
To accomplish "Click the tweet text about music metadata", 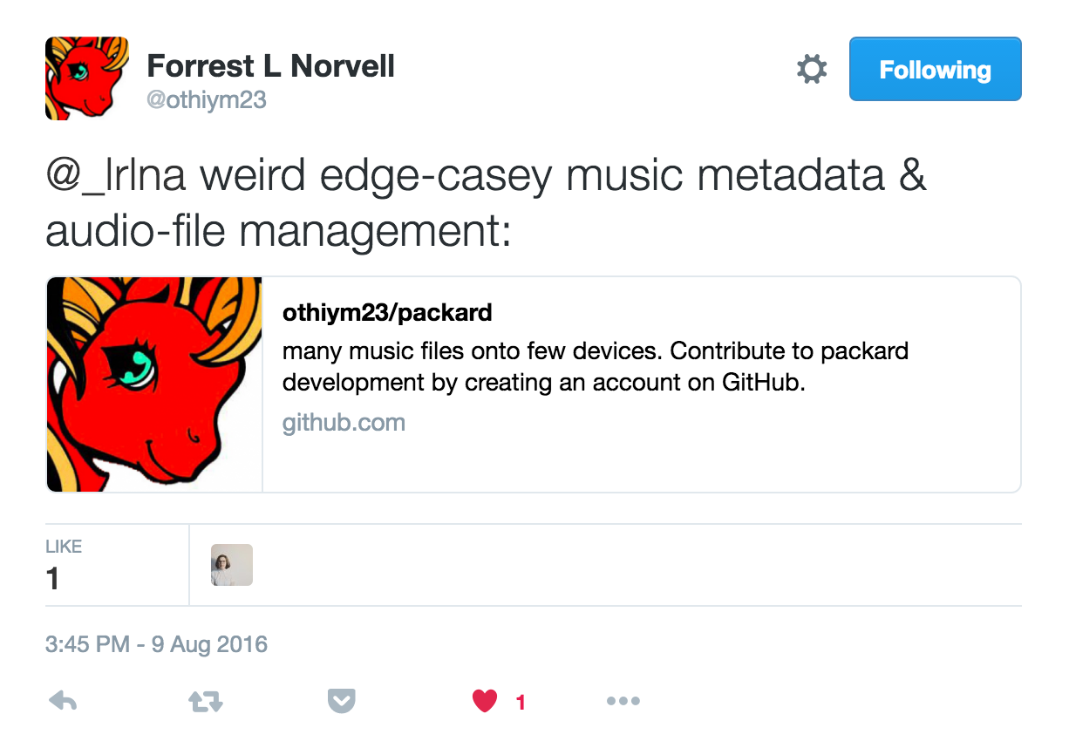I will pyautogui.click(x=486, y=204).
